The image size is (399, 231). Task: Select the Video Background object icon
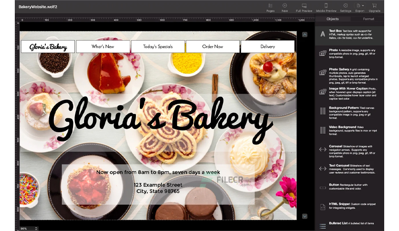(323, 130)
